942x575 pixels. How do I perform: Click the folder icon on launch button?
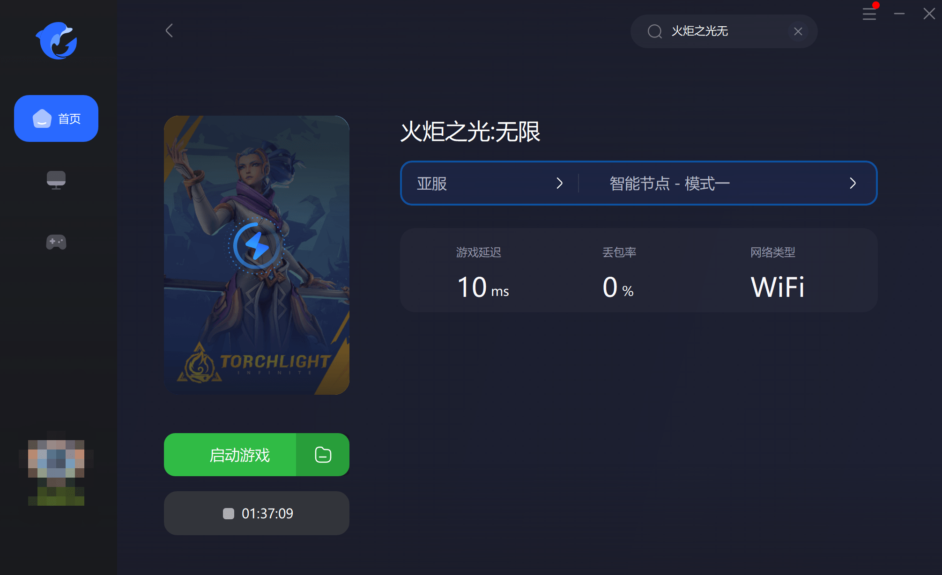325,455
